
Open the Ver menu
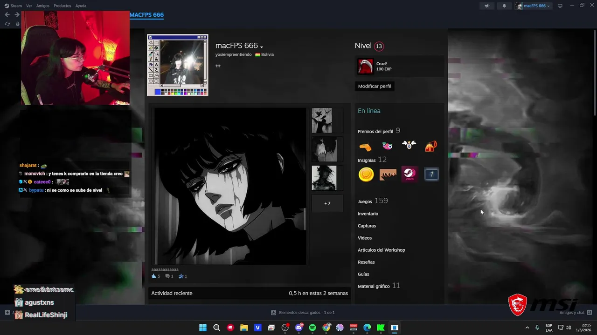(29, 6)
